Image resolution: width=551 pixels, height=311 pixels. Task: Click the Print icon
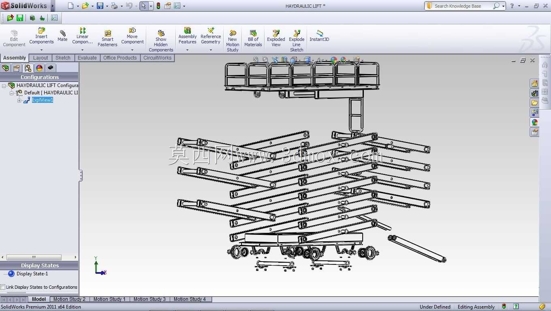pyautogui.click(x=114, y=6)
